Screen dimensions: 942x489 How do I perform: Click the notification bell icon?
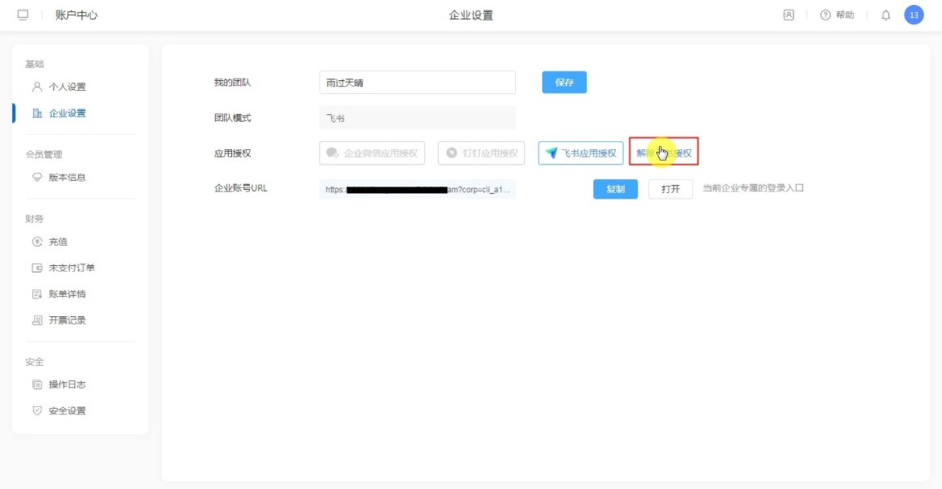885,15
